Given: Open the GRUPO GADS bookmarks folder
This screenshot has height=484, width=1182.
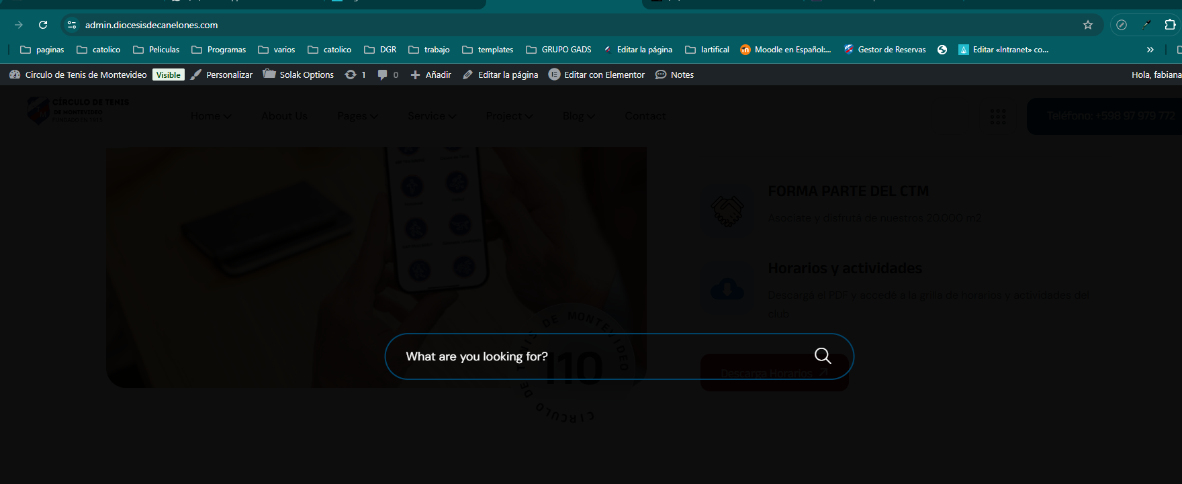Looking at the screenshot, I should (x=559, y=50).
